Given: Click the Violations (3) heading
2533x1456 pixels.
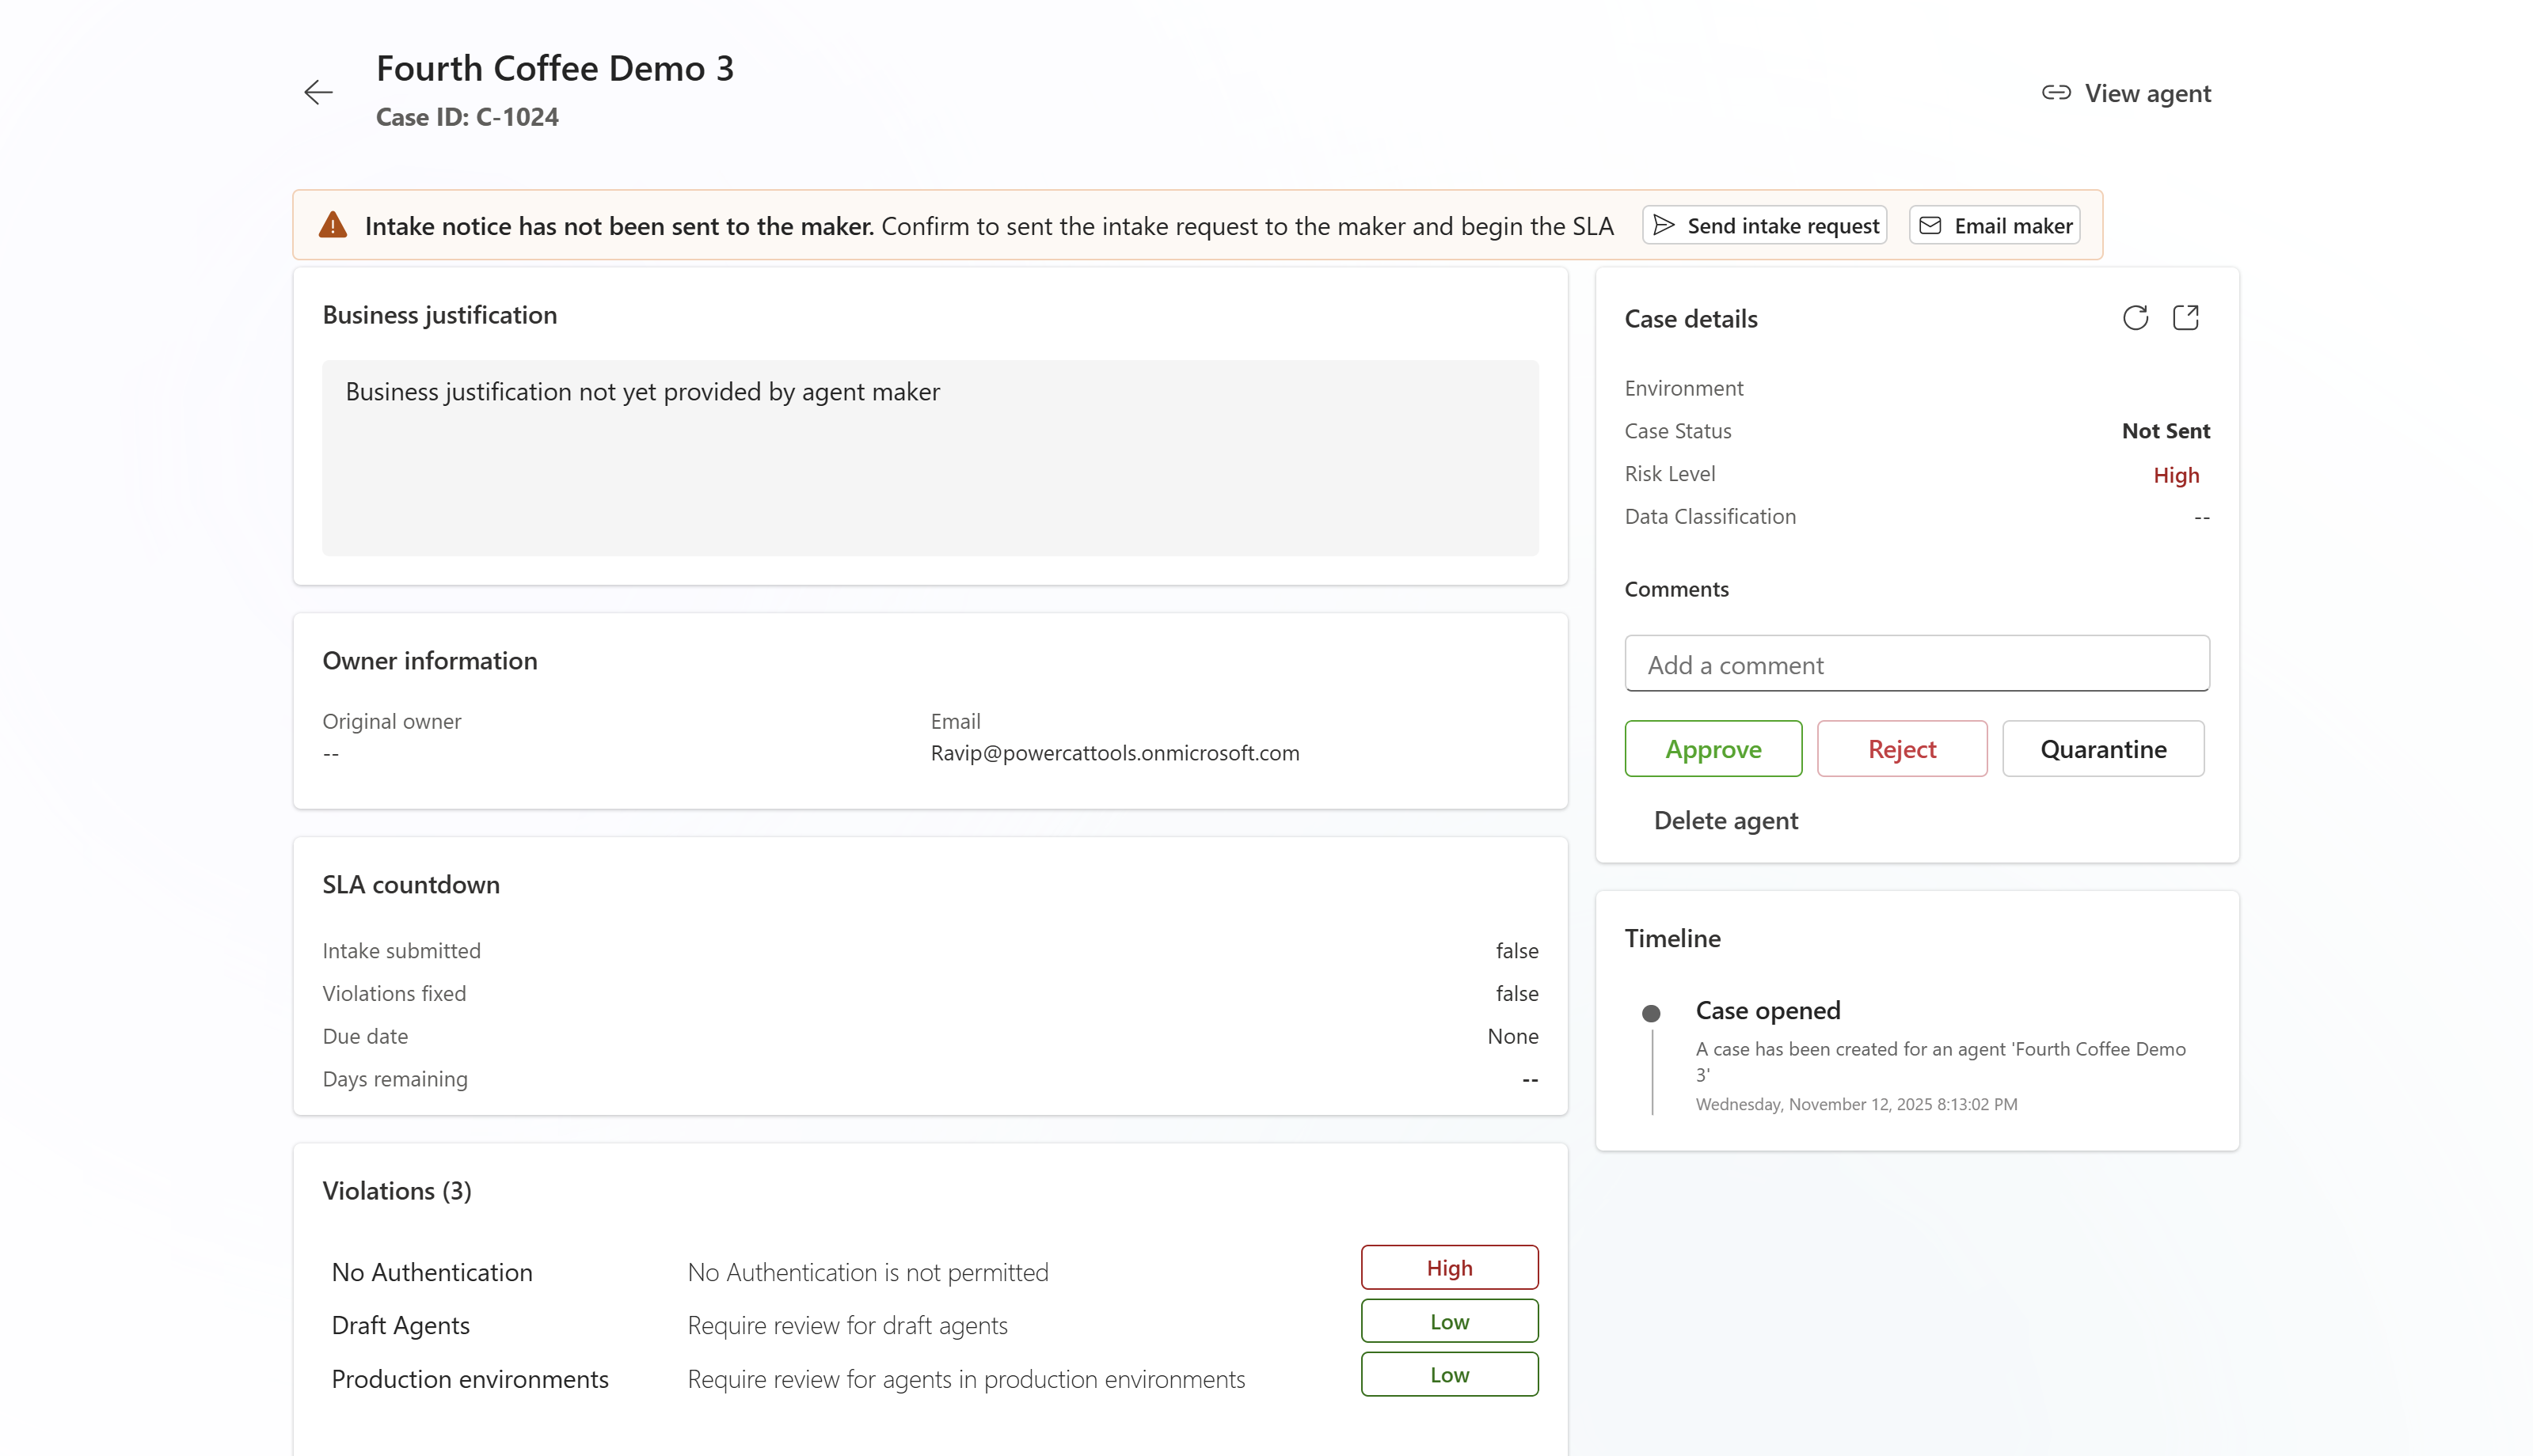Looking at the screenshot, I should pyautogui.click(x=396, y=1191).
